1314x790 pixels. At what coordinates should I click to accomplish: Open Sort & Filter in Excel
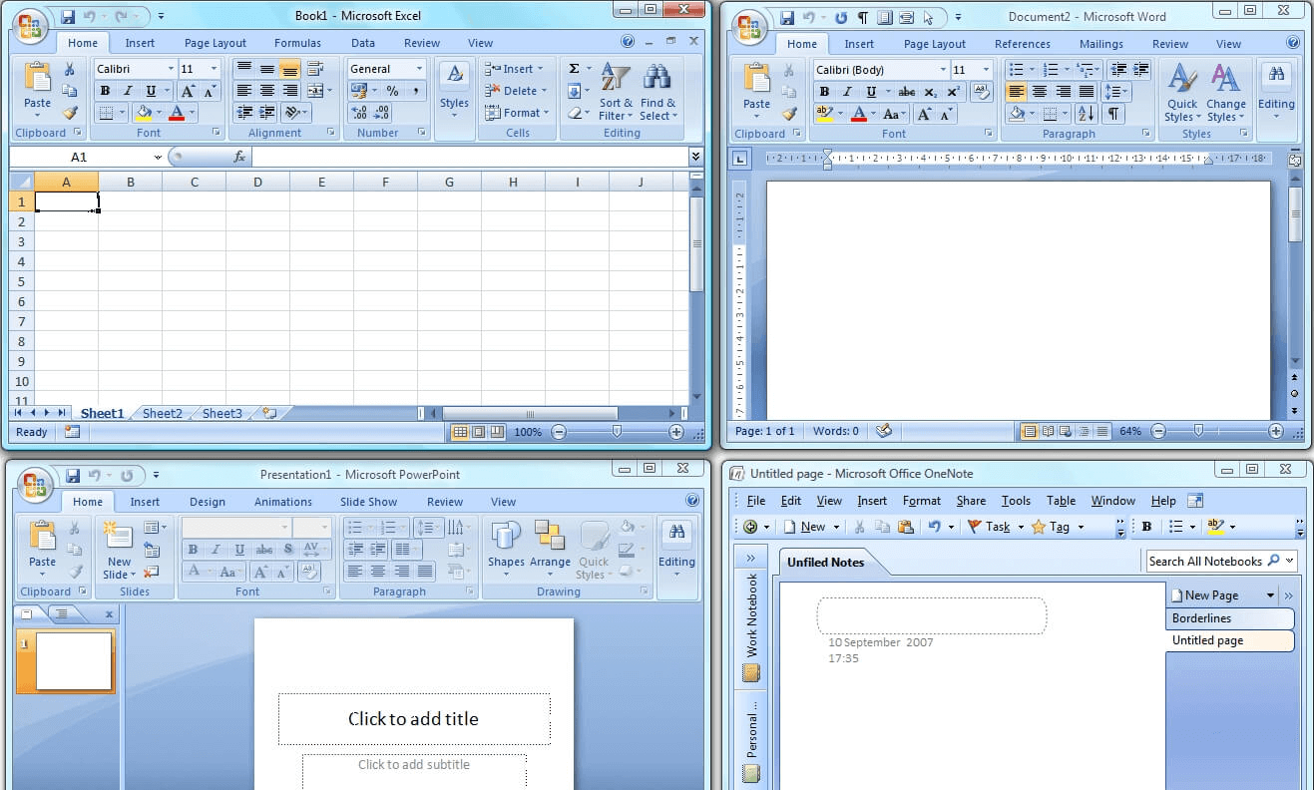pos(616,92)
